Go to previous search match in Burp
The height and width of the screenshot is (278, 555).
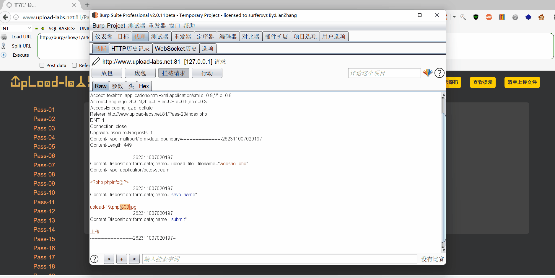click(x=109, y=259)
